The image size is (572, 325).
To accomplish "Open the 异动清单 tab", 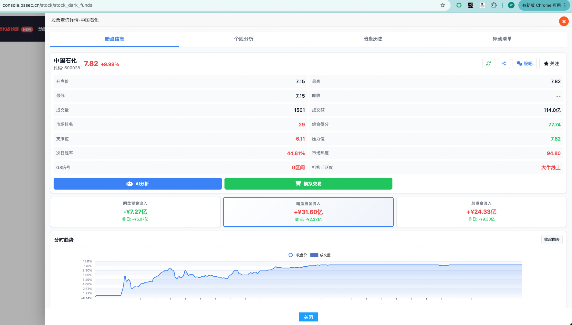I will click(x=502, y=39).
